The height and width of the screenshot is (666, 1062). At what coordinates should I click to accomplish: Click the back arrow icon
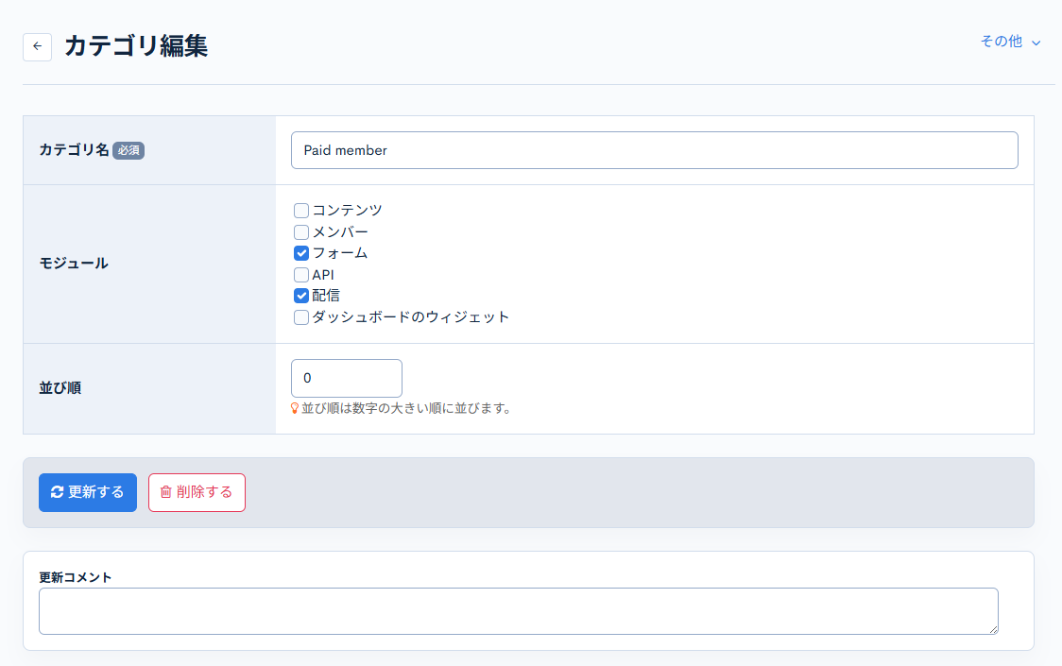click(37, 46)
